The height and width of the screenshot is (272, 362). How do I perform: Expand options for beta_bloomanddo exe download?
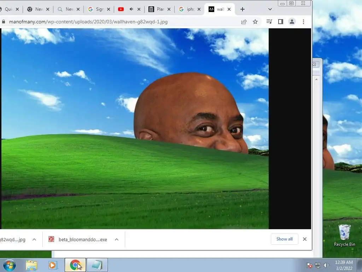(117, 239)
